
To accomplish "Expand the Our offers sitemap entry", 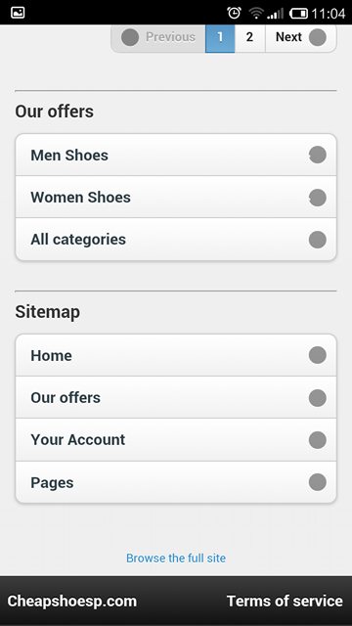I will point(176,398).
